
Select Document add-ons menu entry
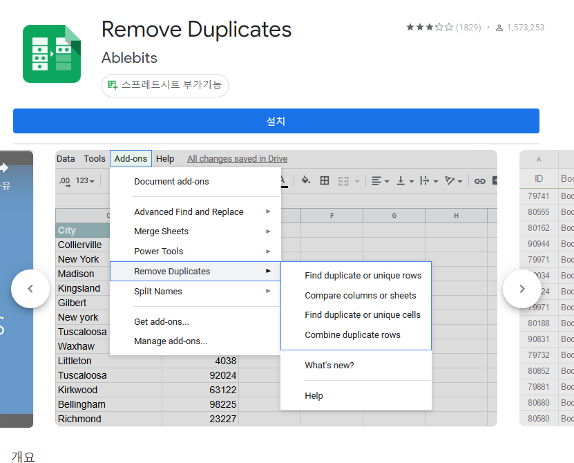pos(195,181)
